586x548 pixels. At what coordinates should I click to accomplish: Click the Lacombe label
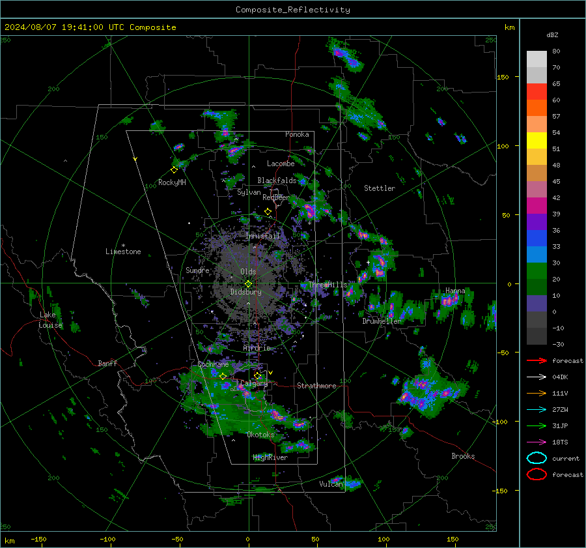point(280,164)
